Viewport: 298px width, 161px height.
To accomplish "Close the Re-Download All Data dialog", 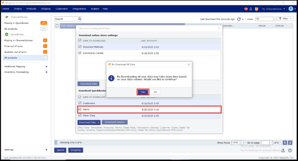I will [189, 64].
